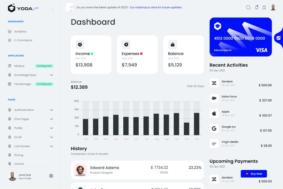Click the Analytics sidebar icon
The image size is (283, 189).
tap(10, 32)
